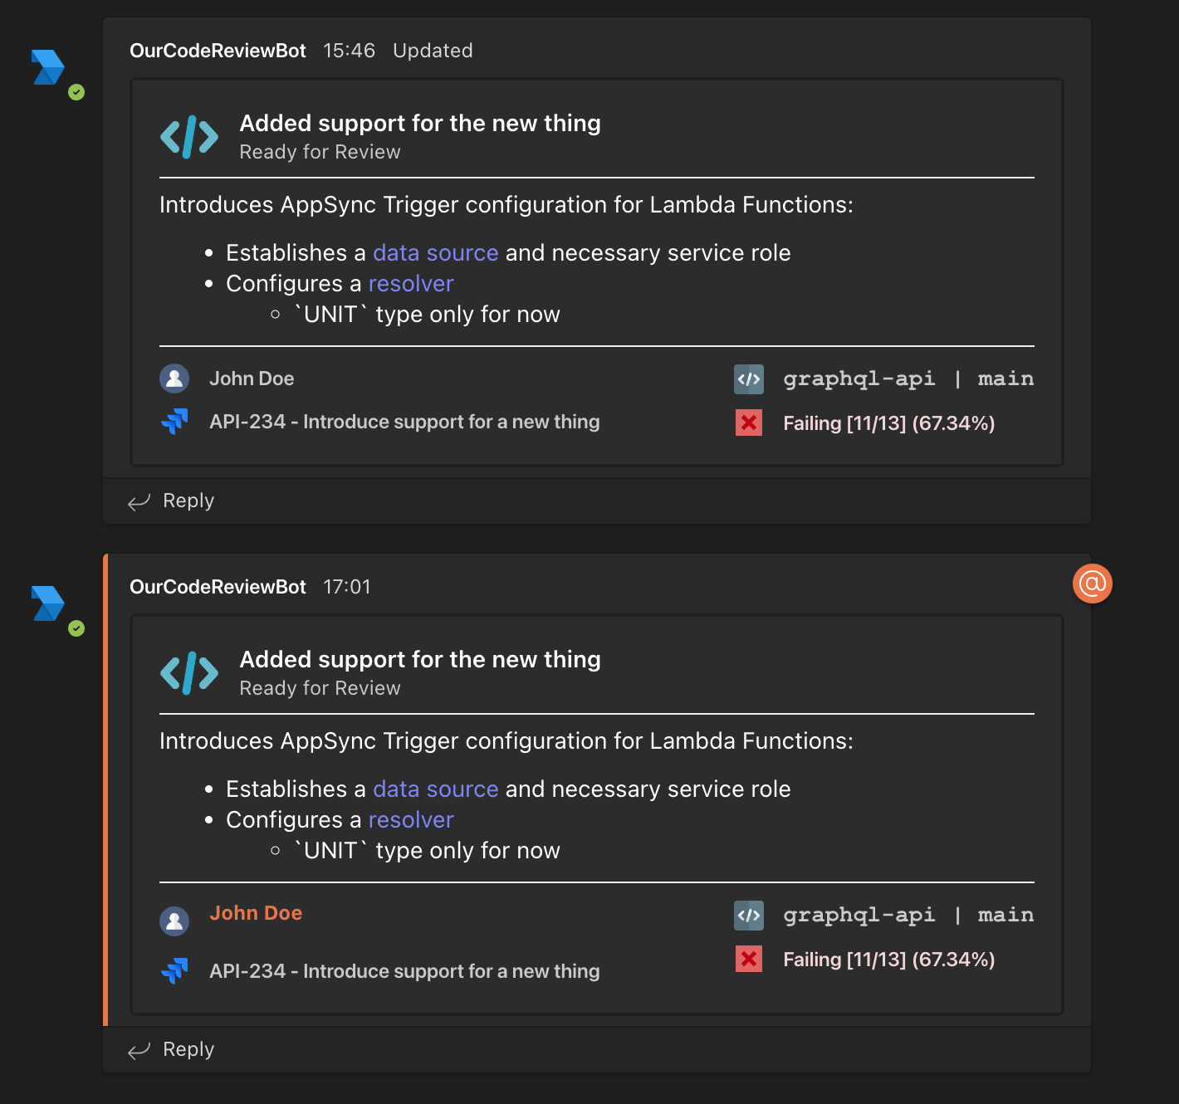The image size is (1179, 1104).
Task: Click the repo icon next to graphql-api in the 15:46 card
Action: (749, 379)
